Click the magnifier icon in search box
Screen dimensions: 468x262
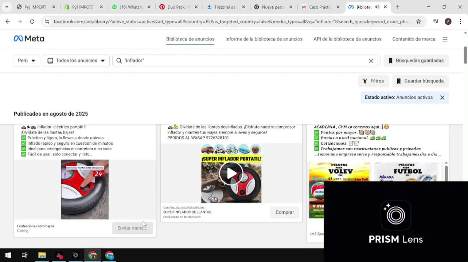point(119,61)
